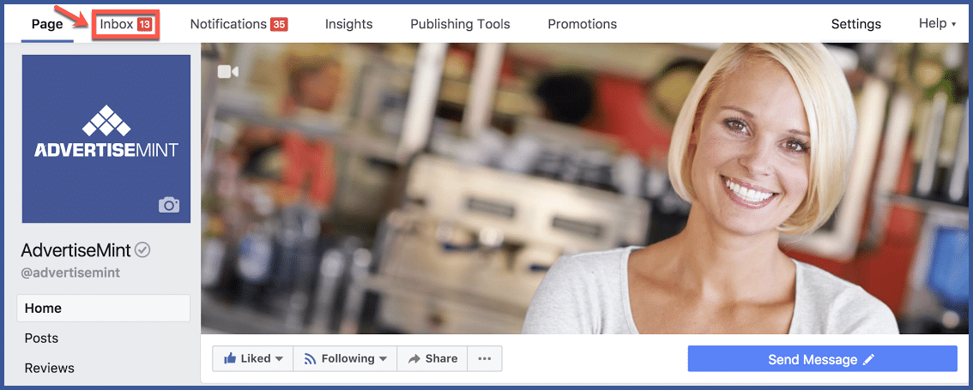Click the camera icon on profile picture

click(x=169, y=205)
